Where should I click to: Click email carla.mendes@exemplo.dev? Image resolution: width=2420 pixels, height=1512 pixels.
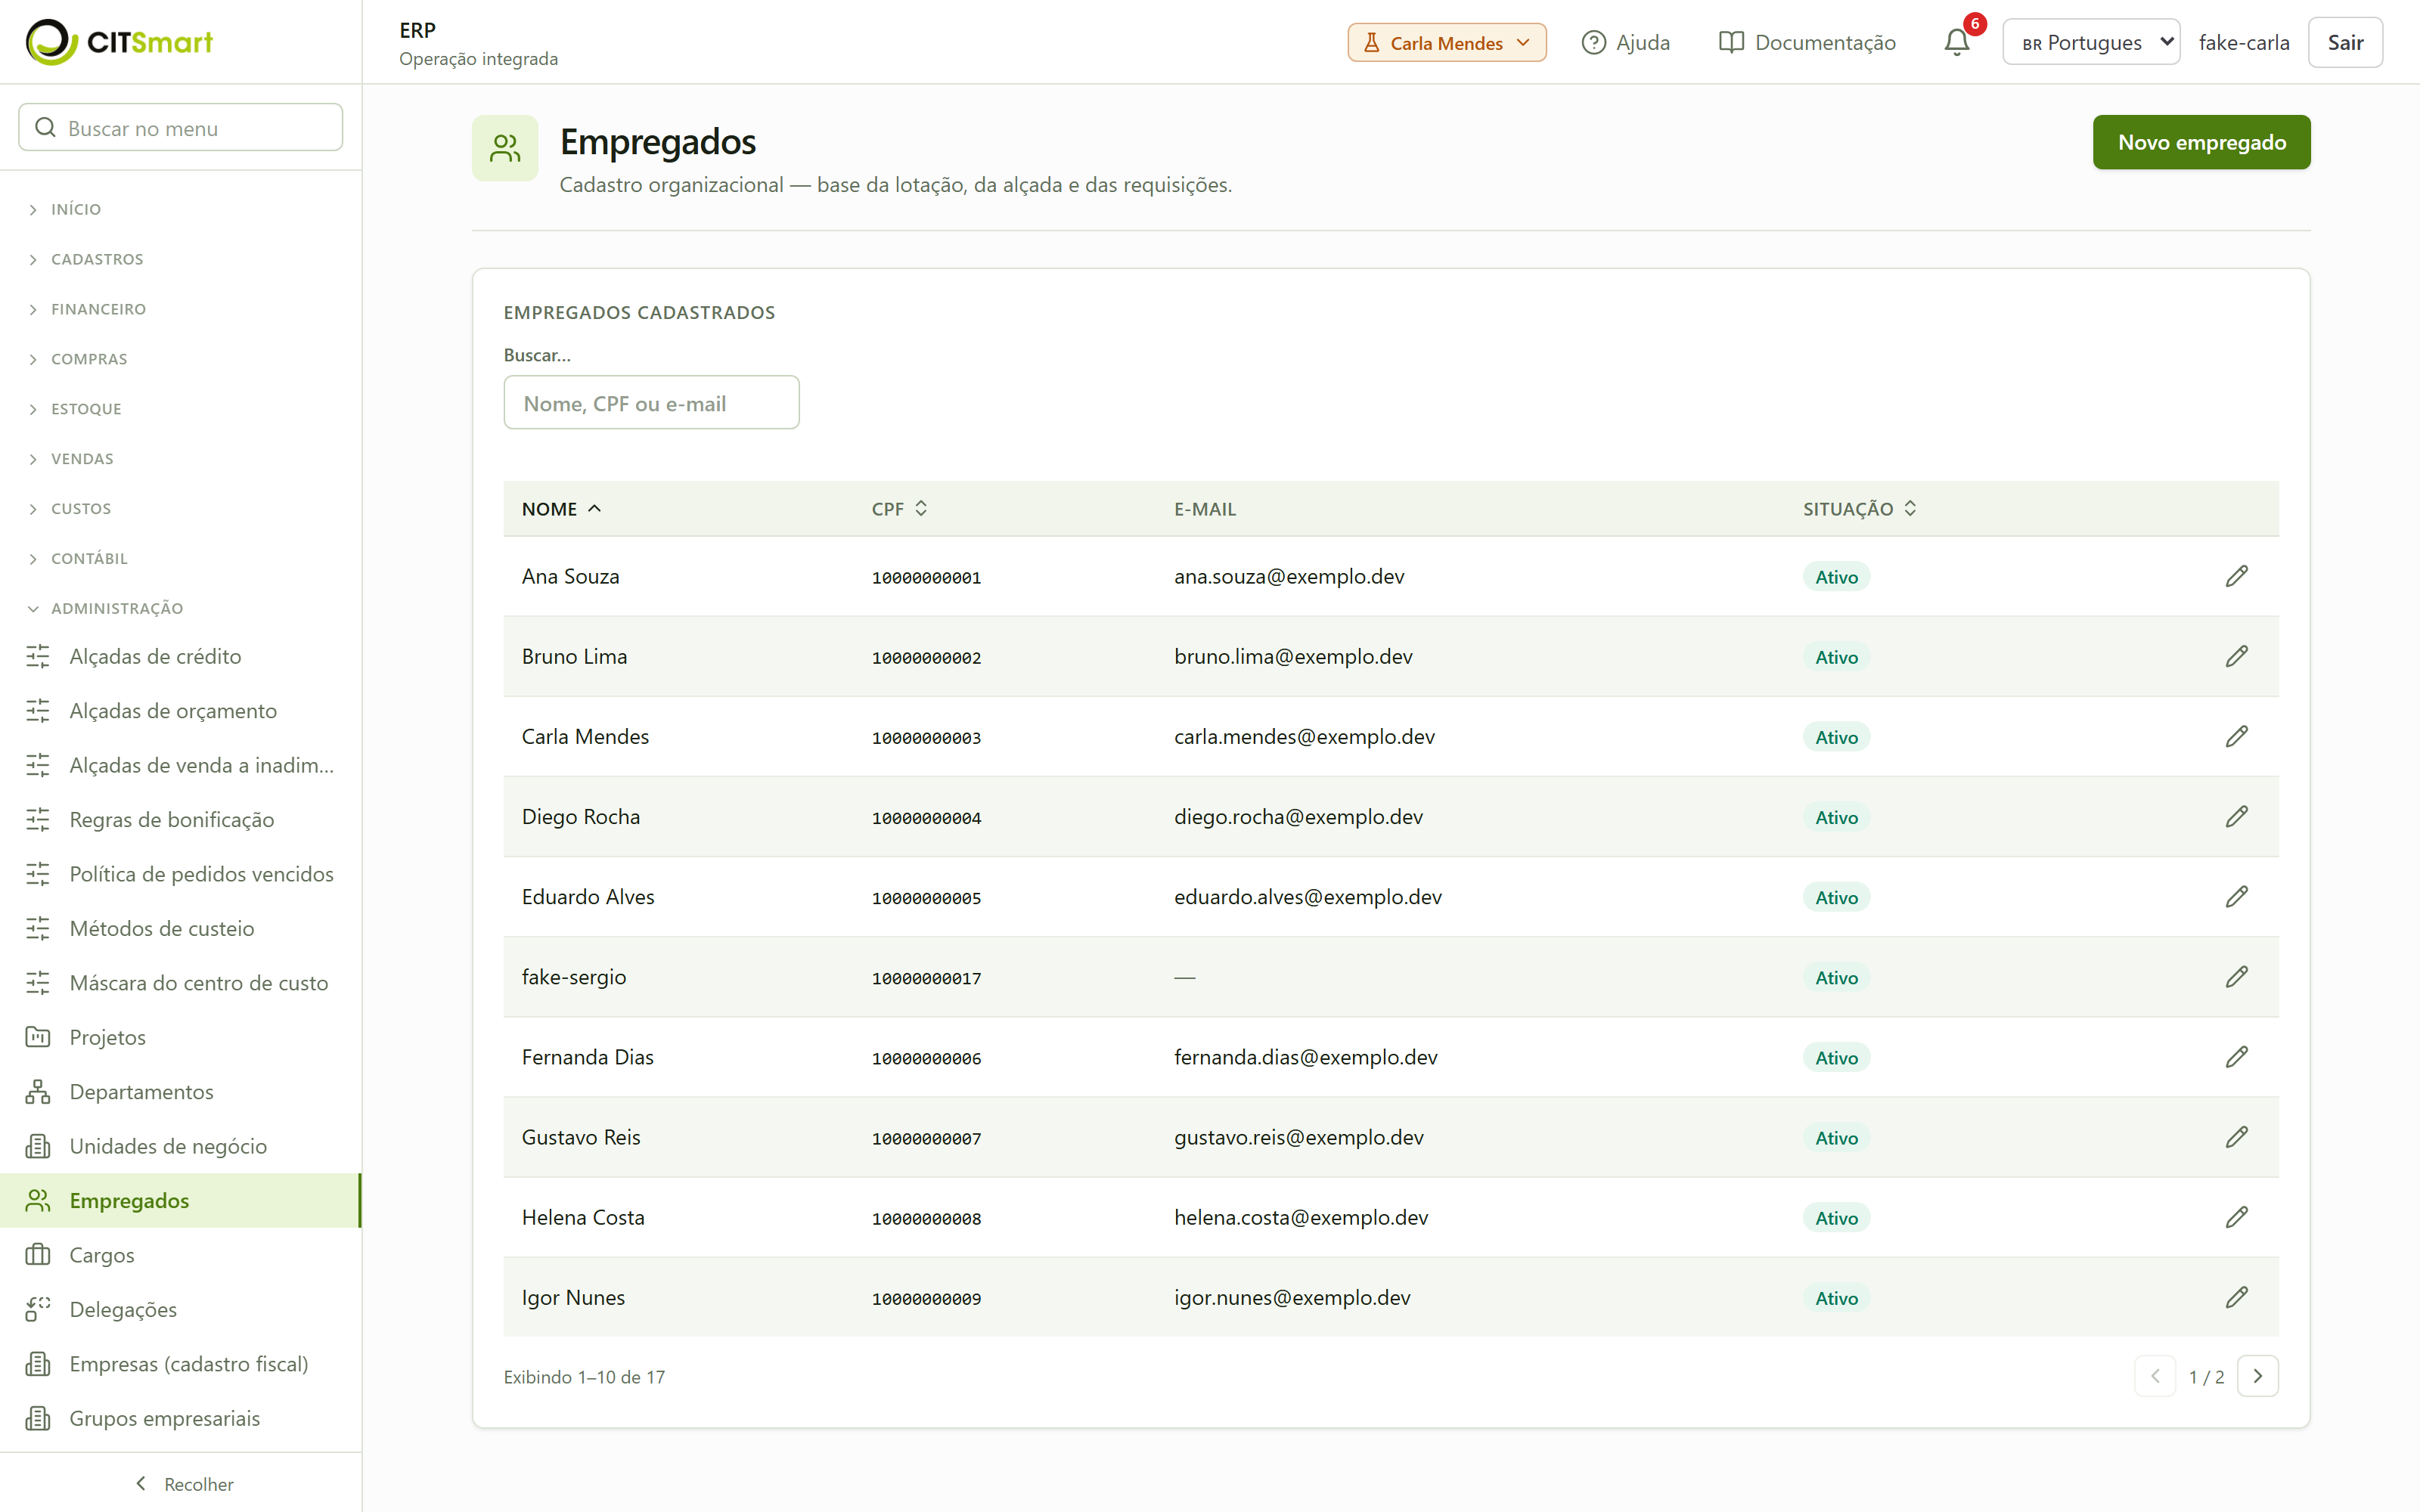[1304, 736]
